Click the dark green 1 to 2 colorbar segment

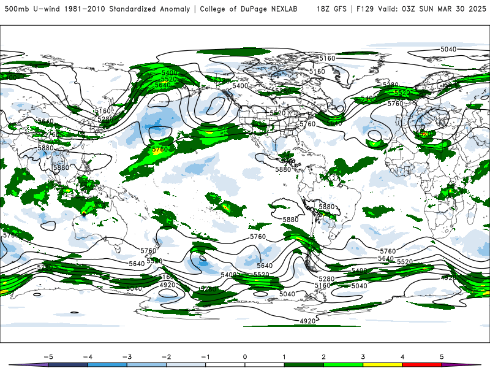(x=304, y=365)
